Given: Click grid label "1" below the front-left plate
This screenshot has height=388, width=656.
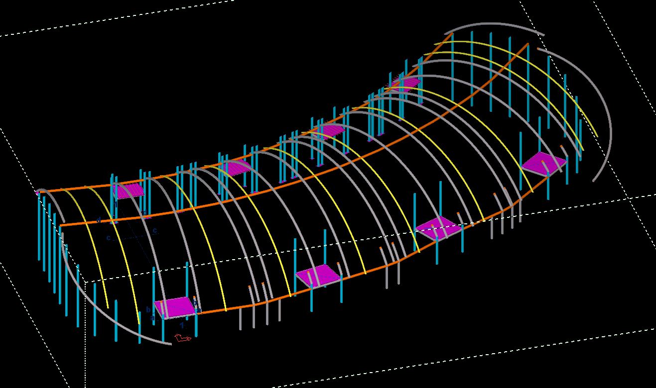Looking at the screenshot, I should (182, 325).
